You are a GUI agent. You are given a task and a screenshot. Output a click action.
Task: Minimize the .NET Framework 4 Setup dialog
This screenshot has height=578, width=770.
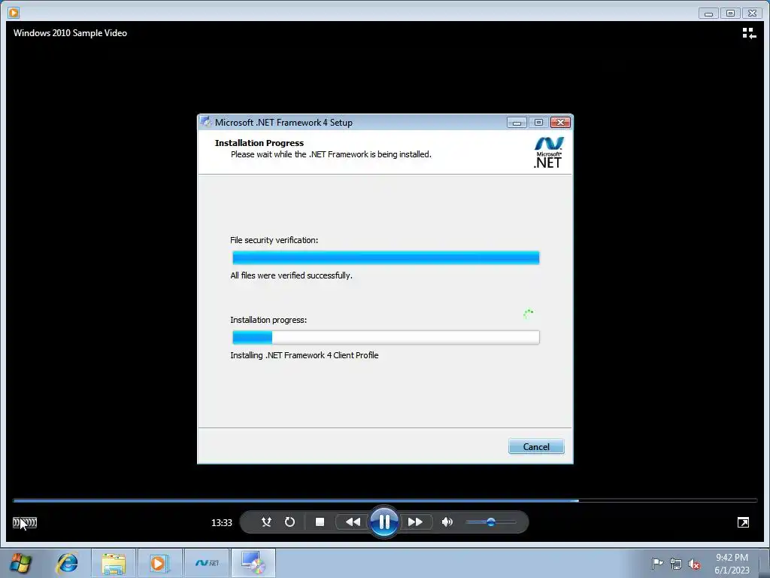pos(517,123)
